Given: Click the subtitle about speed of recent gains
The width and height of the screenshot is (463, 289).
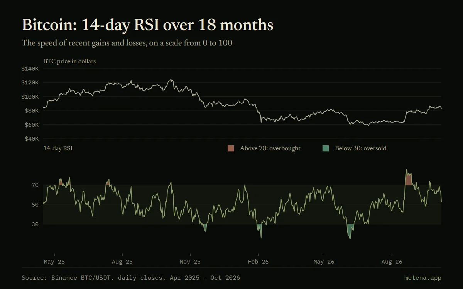Looking at the screenshot, I should [x=127, y=43].
